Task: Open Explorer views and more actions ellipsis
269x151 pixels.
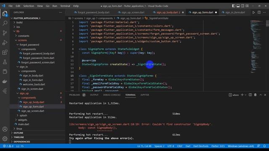Action: (61, 12)
